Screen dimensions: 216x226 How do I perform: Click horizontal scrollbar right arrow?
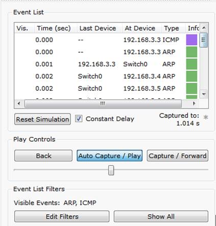[x=194, y=103]
